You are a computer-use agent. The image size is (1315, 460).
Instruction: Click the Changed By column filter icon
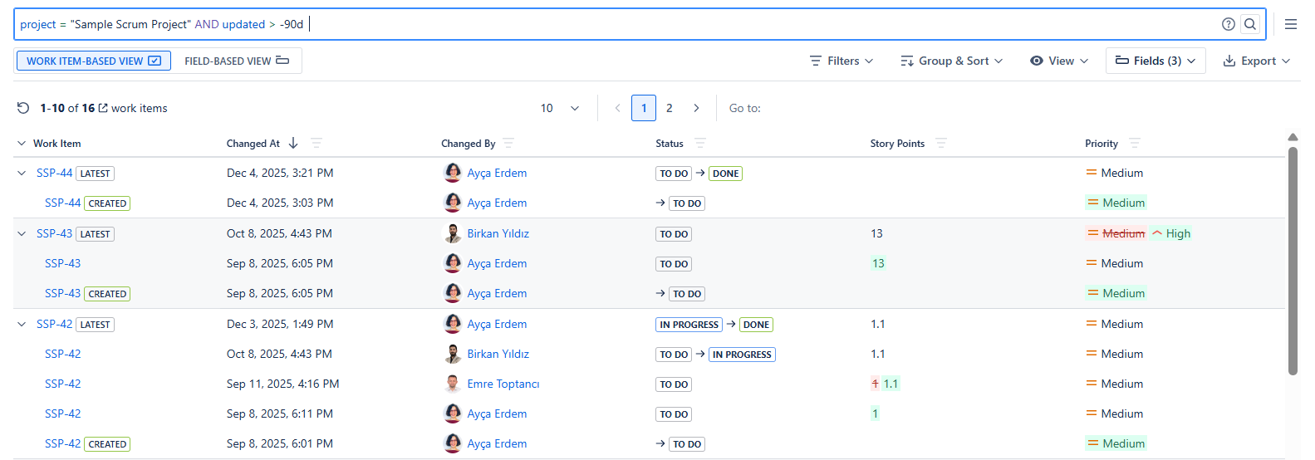click(x=508, y=143)
